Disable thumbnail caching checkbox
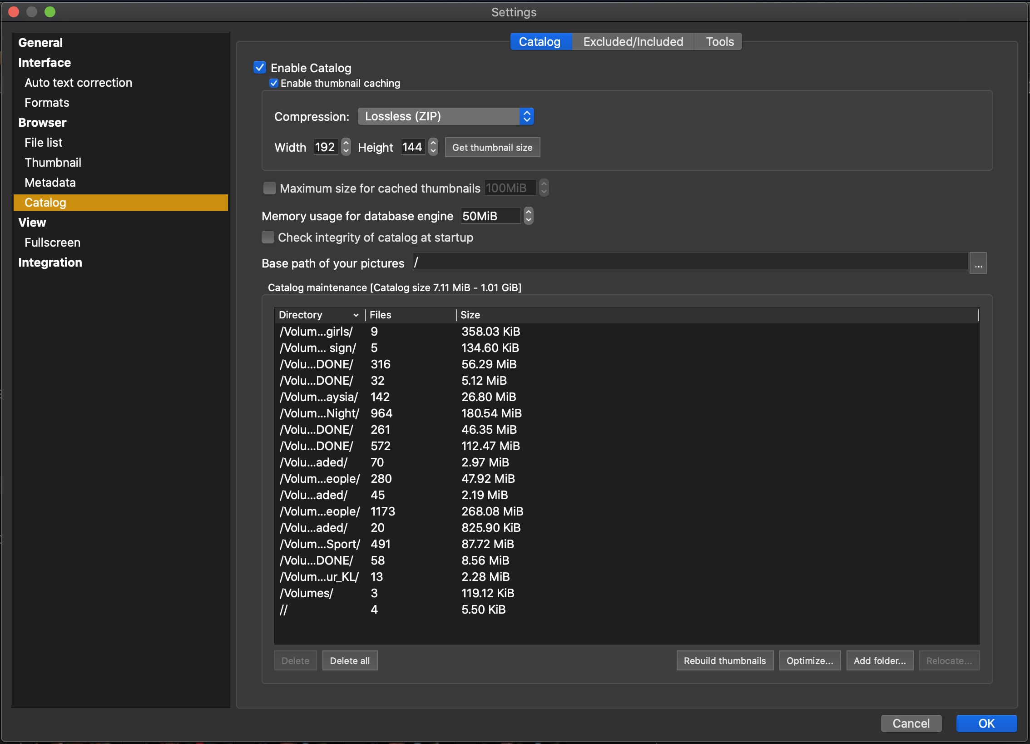Image resolution: width=1030 pixels, height=744 pixels. (274, 83)
